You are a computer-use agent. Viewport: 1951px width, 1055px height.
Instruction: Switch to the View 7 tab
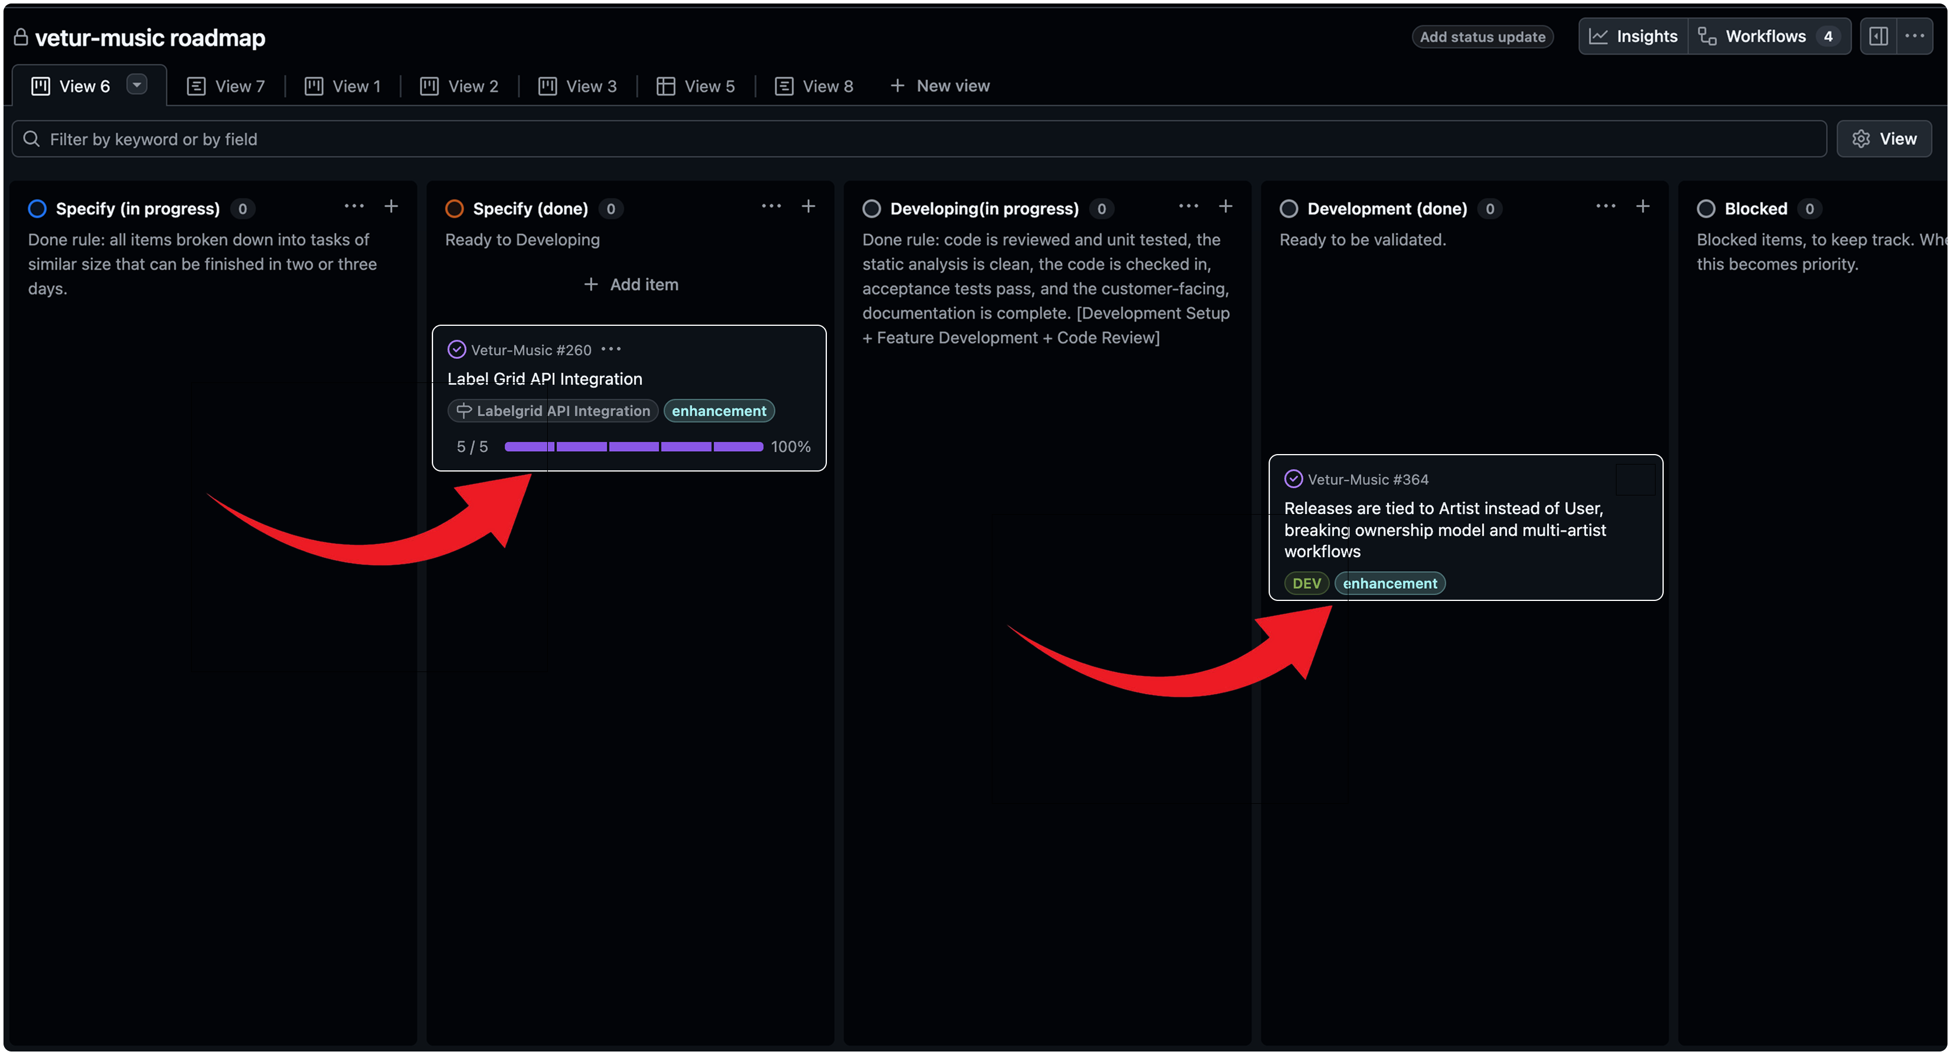pos(227,86)
